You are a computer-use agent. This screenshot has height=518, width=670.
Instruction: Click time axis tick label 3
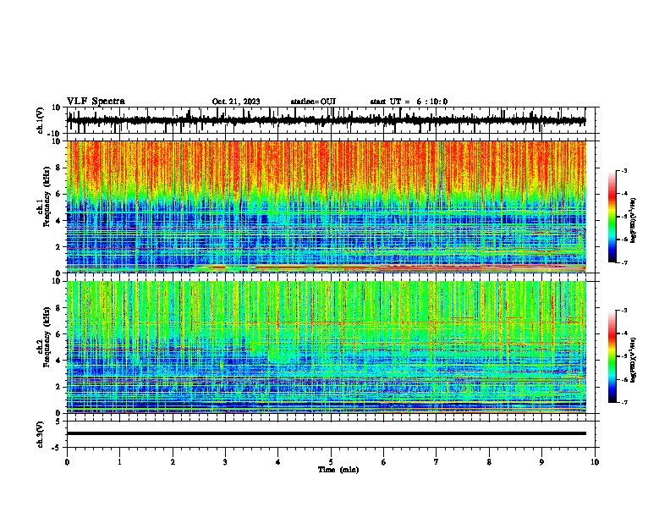tap(225, 462)
